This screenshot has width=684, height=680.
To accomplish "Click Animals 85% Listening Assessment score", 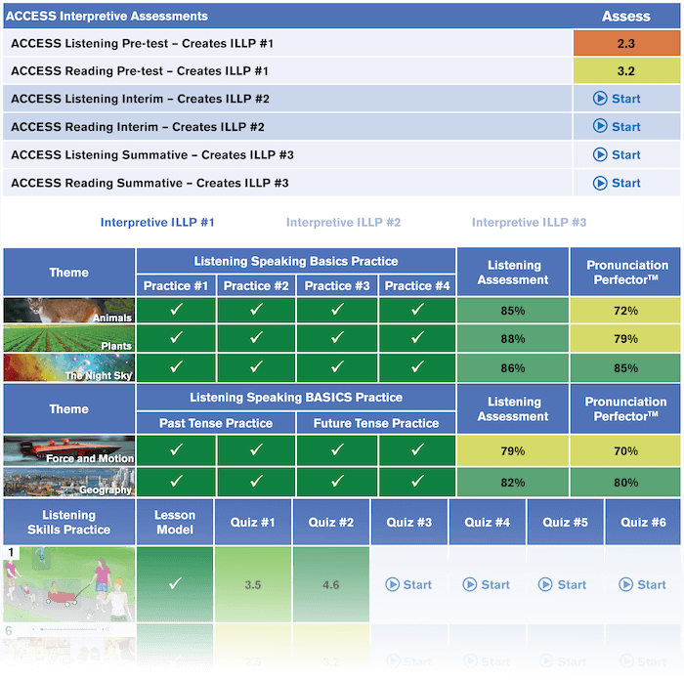I will point(513,311).
